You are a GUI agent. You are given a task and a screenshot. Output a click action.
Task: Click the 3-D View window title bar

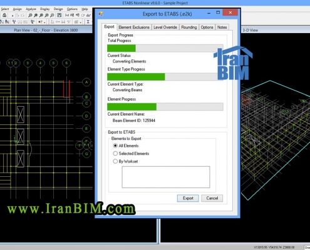[x=276, y=30]
